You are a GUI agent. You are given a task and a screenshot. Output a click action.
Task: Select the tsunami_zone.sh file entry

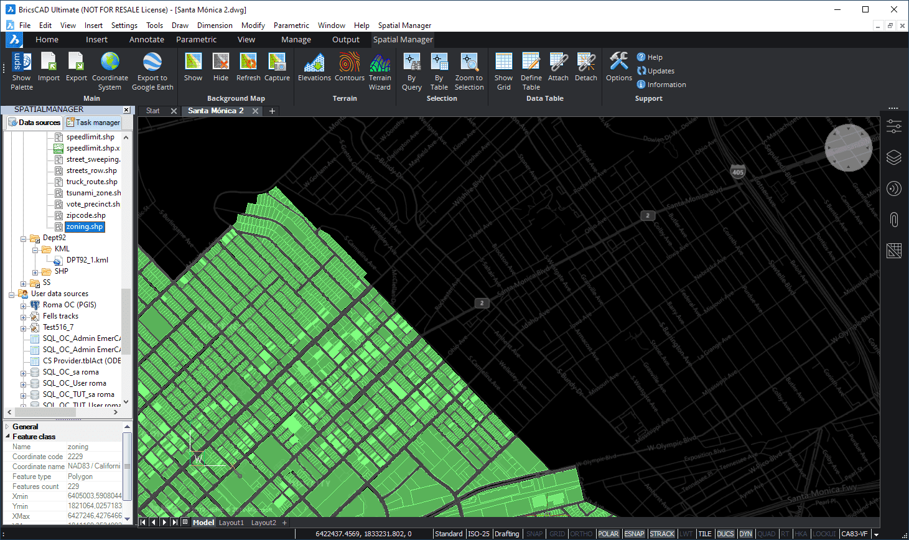pyautogui.click(x=93, y=193)
